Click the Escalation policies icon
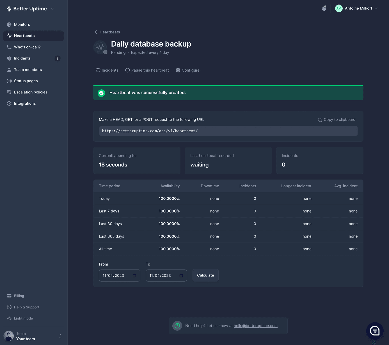The image size is (389, 345). [x=9, y=92]
